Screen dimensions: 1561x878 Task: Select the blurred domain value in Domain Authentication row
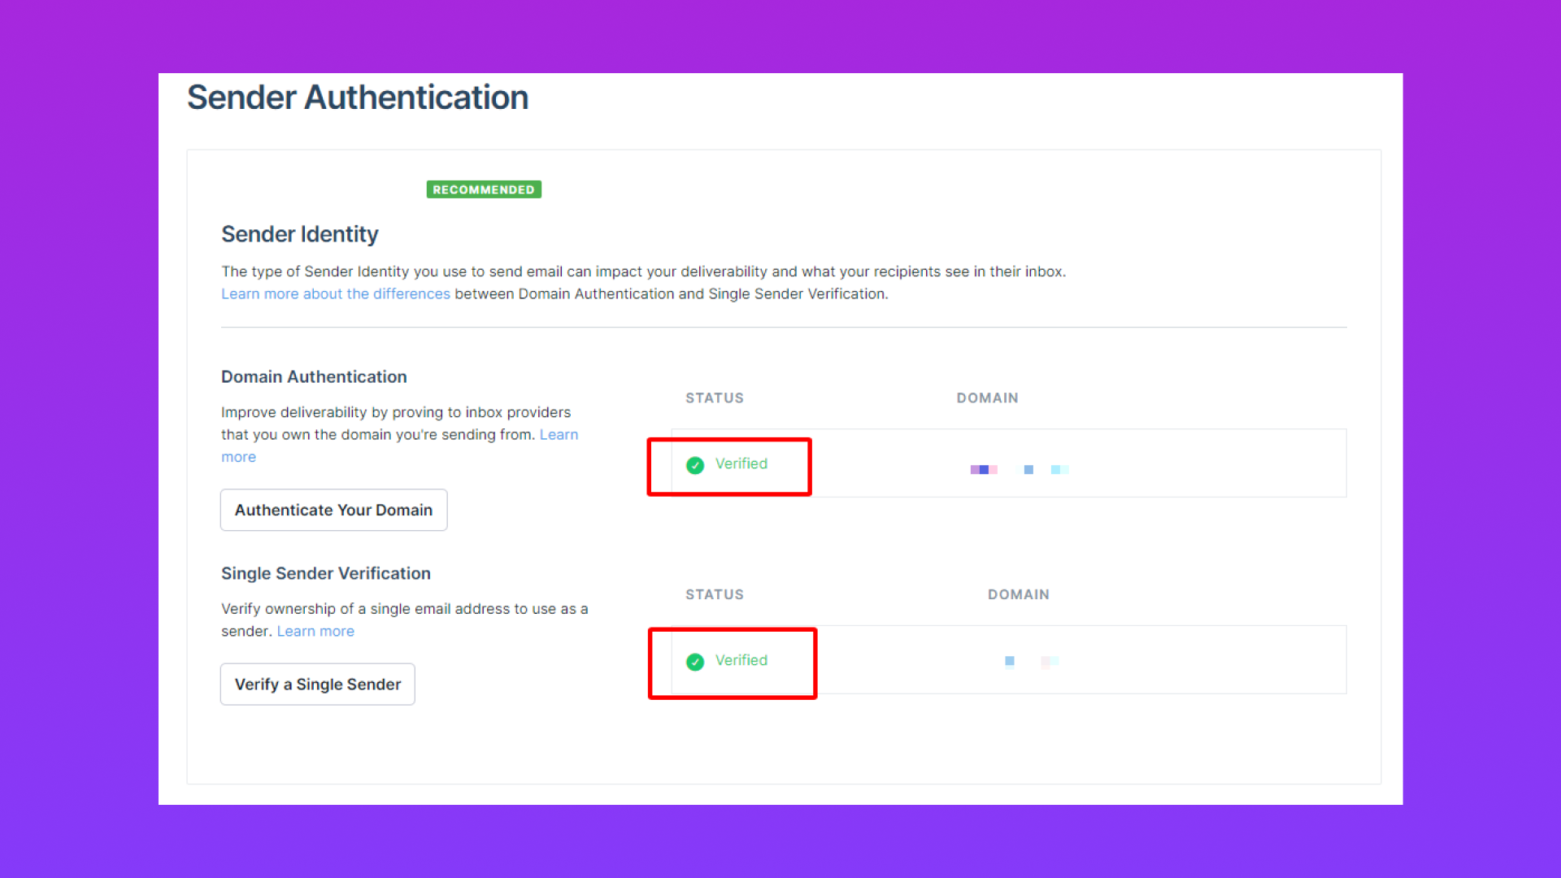coord(1019,469)
